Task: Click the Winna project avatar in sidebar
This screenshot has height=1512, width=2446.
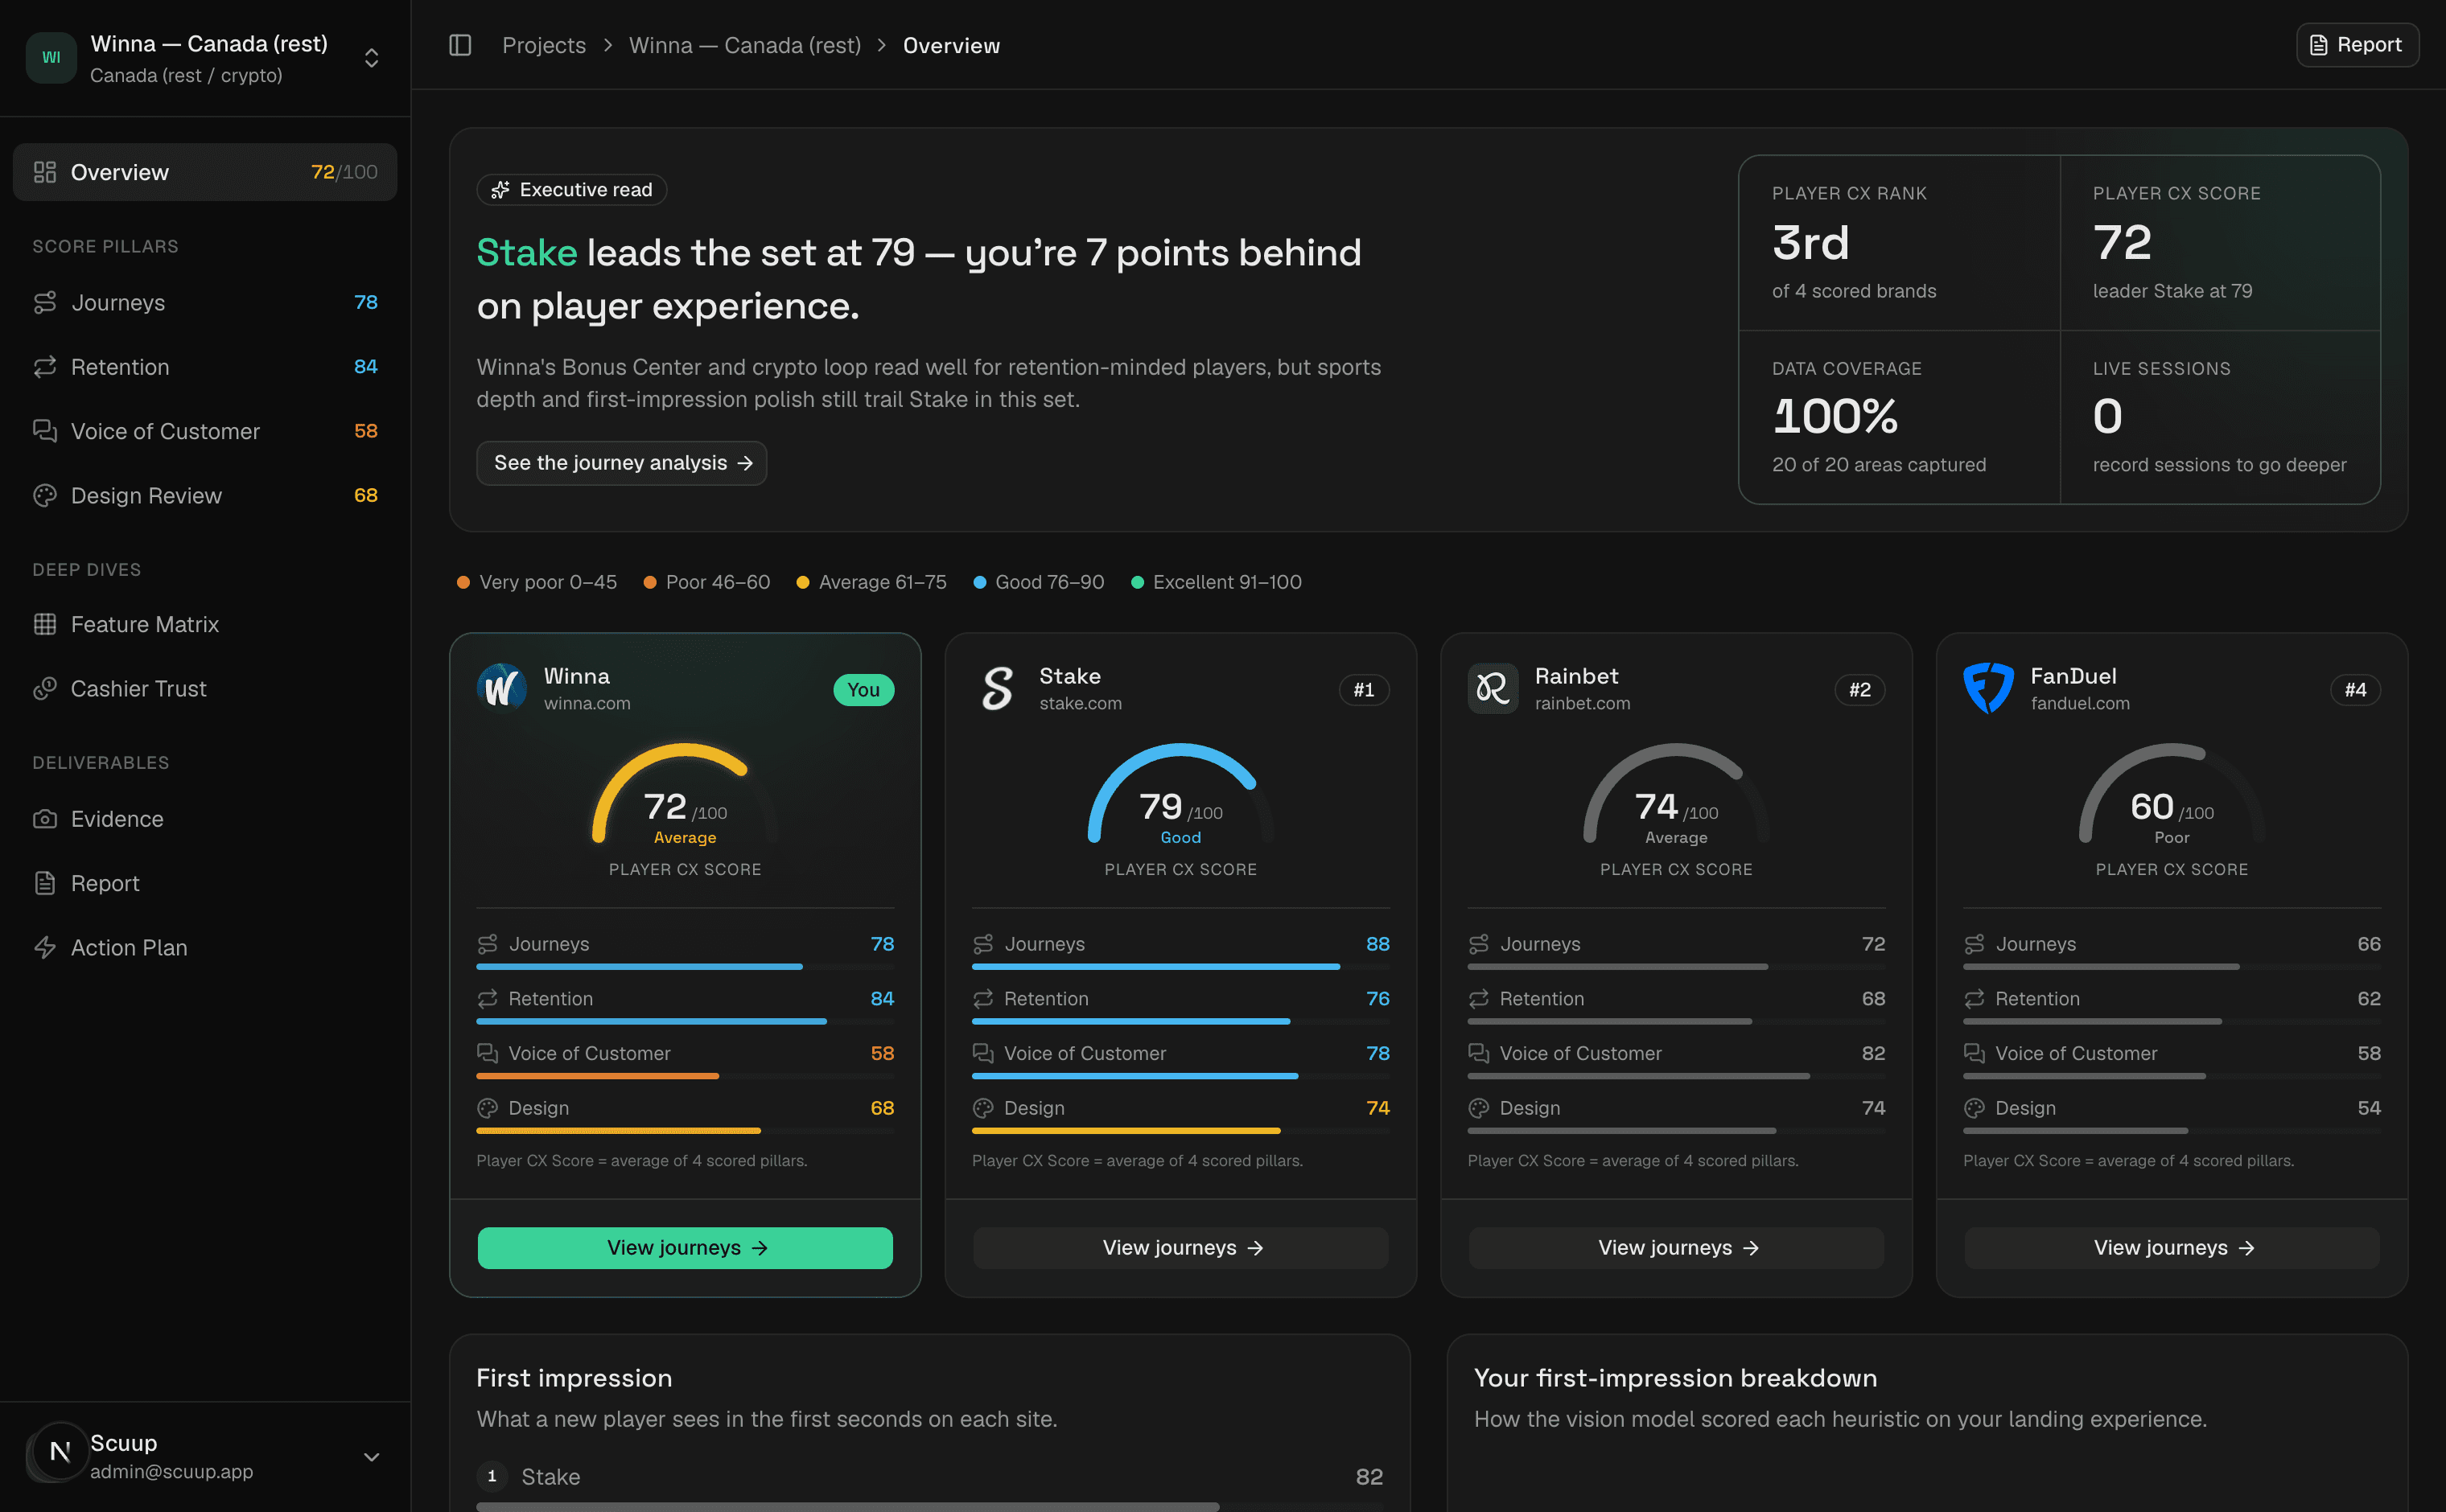Action: pyautogui.click(x=51, y=58)
